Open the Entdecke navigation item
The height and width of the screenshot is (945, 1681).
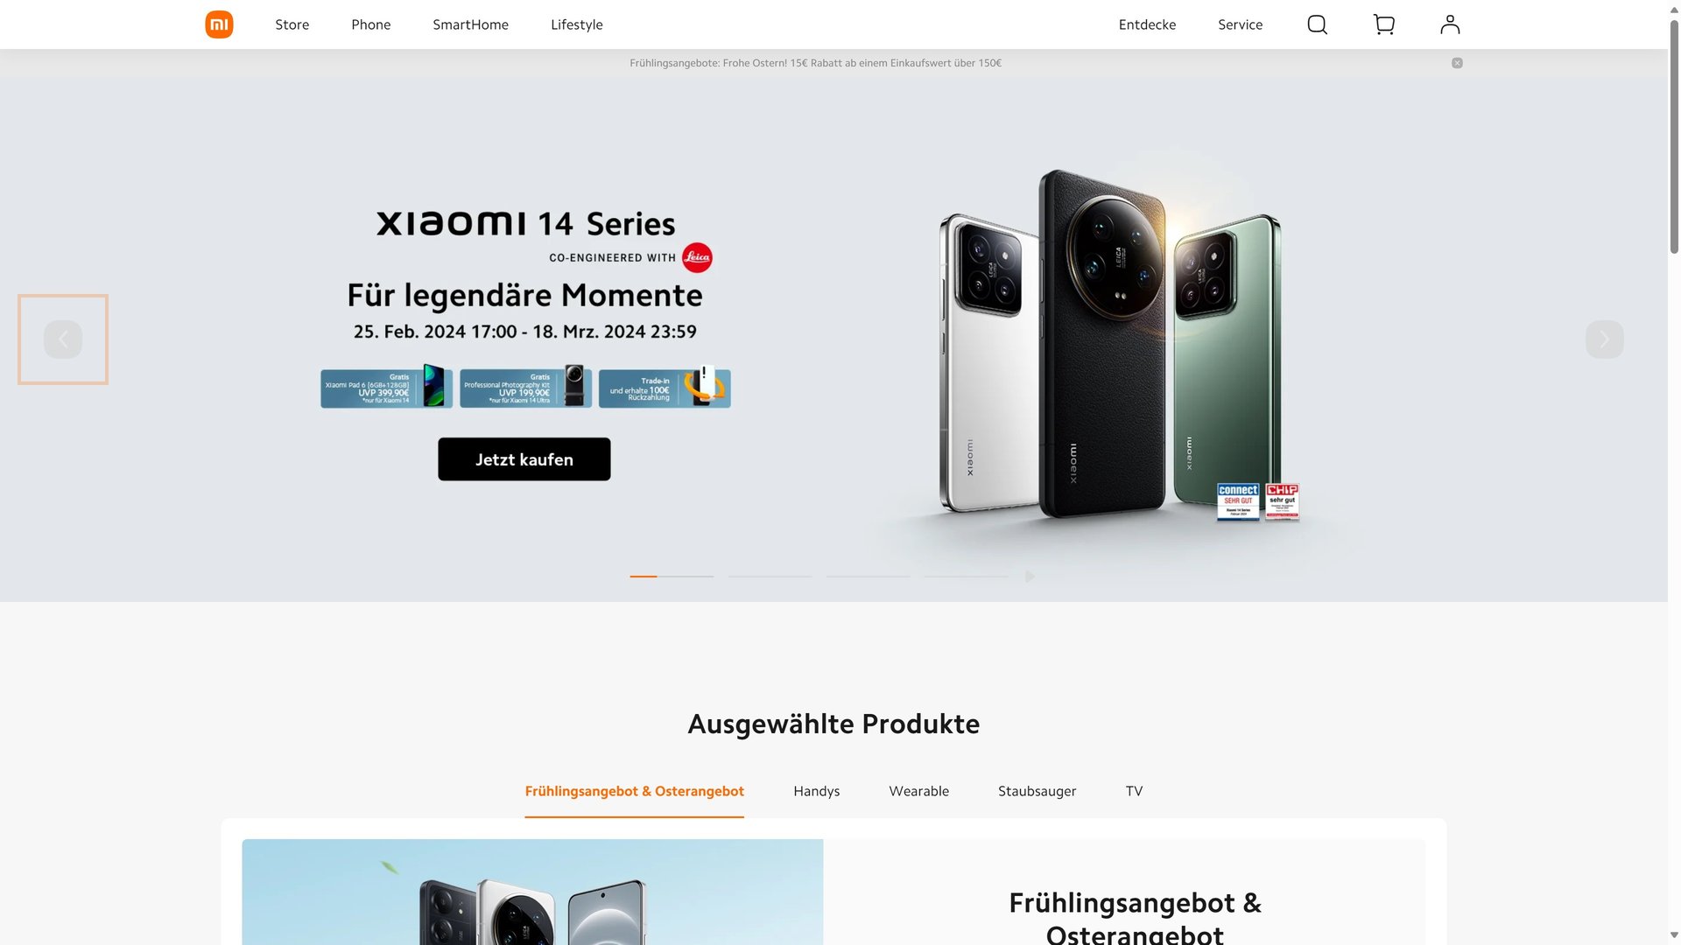(1147, 24)
